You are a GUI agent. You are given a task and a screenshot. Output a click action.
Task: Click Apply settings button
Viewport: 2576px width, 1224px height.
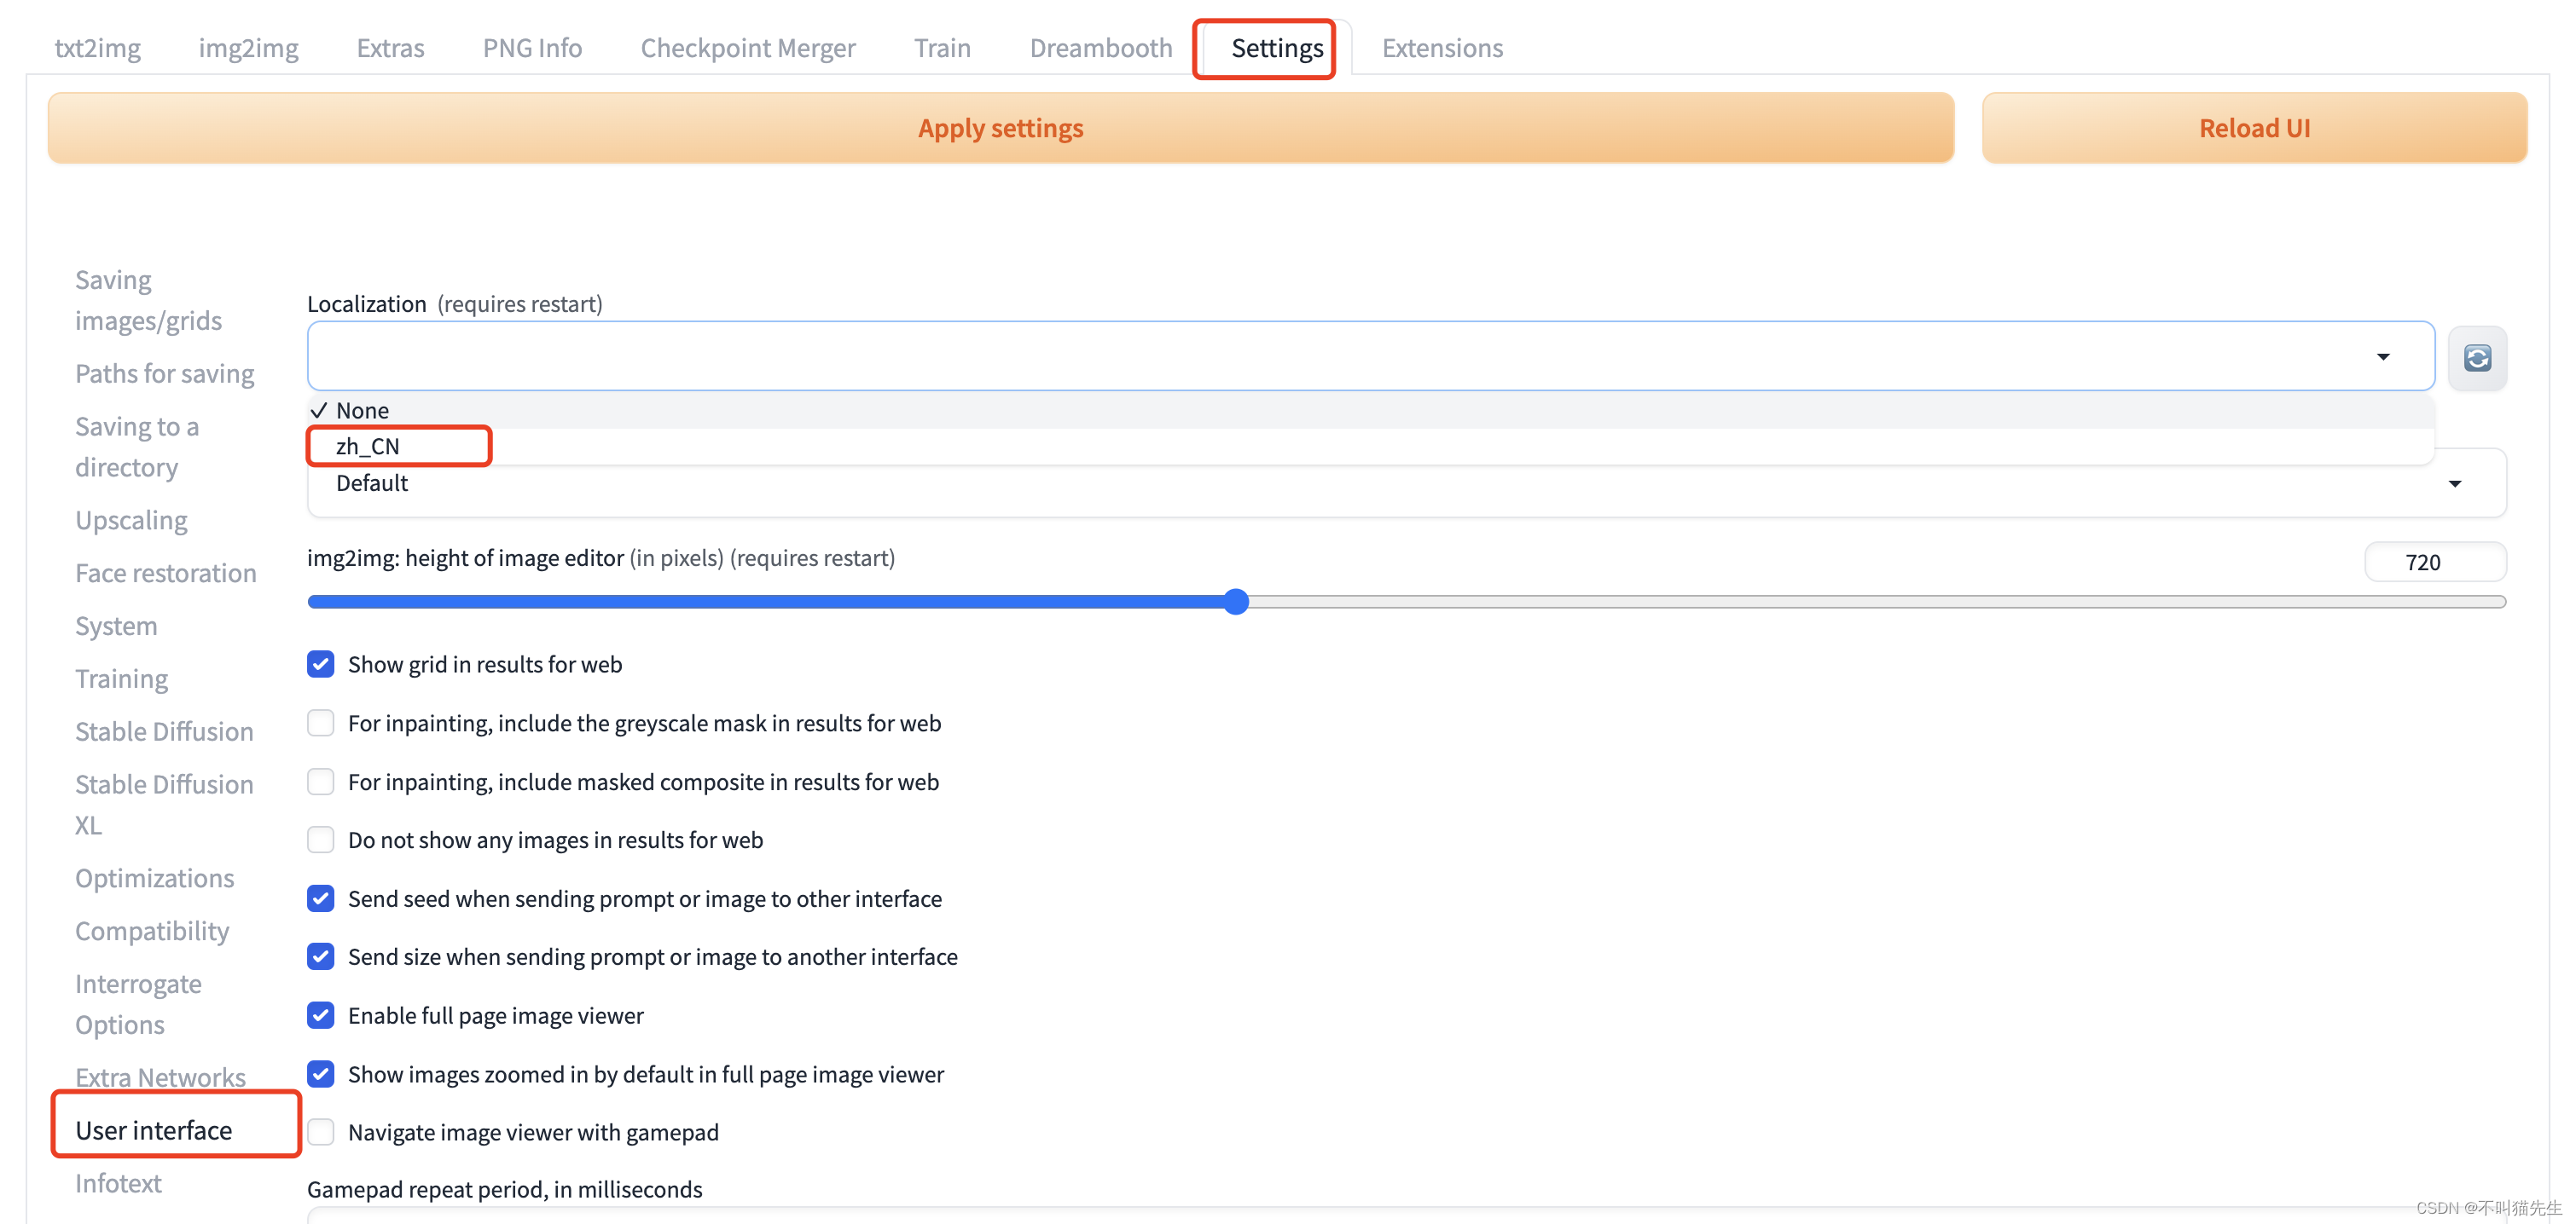[x=999, y=126]
